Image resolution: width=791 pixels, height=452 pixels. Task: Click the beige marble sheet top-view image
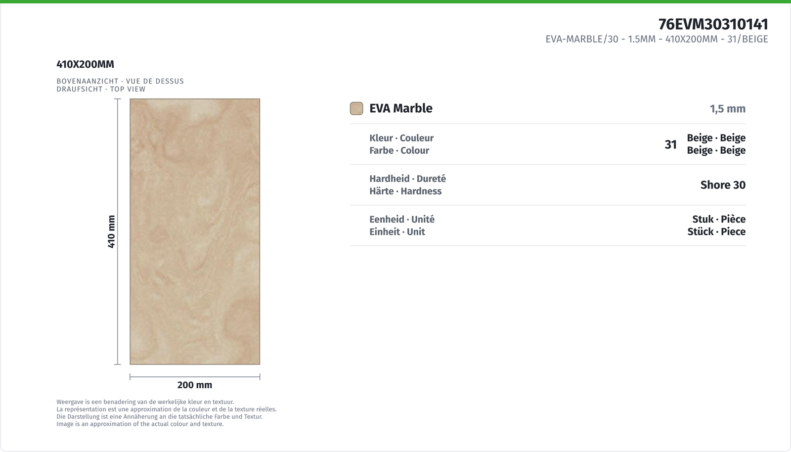click(x=195, y=231)
